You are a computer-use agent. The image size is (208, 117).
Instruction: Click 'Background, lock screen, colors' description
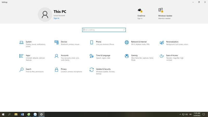pyautogui.click(x=177, y=44)
